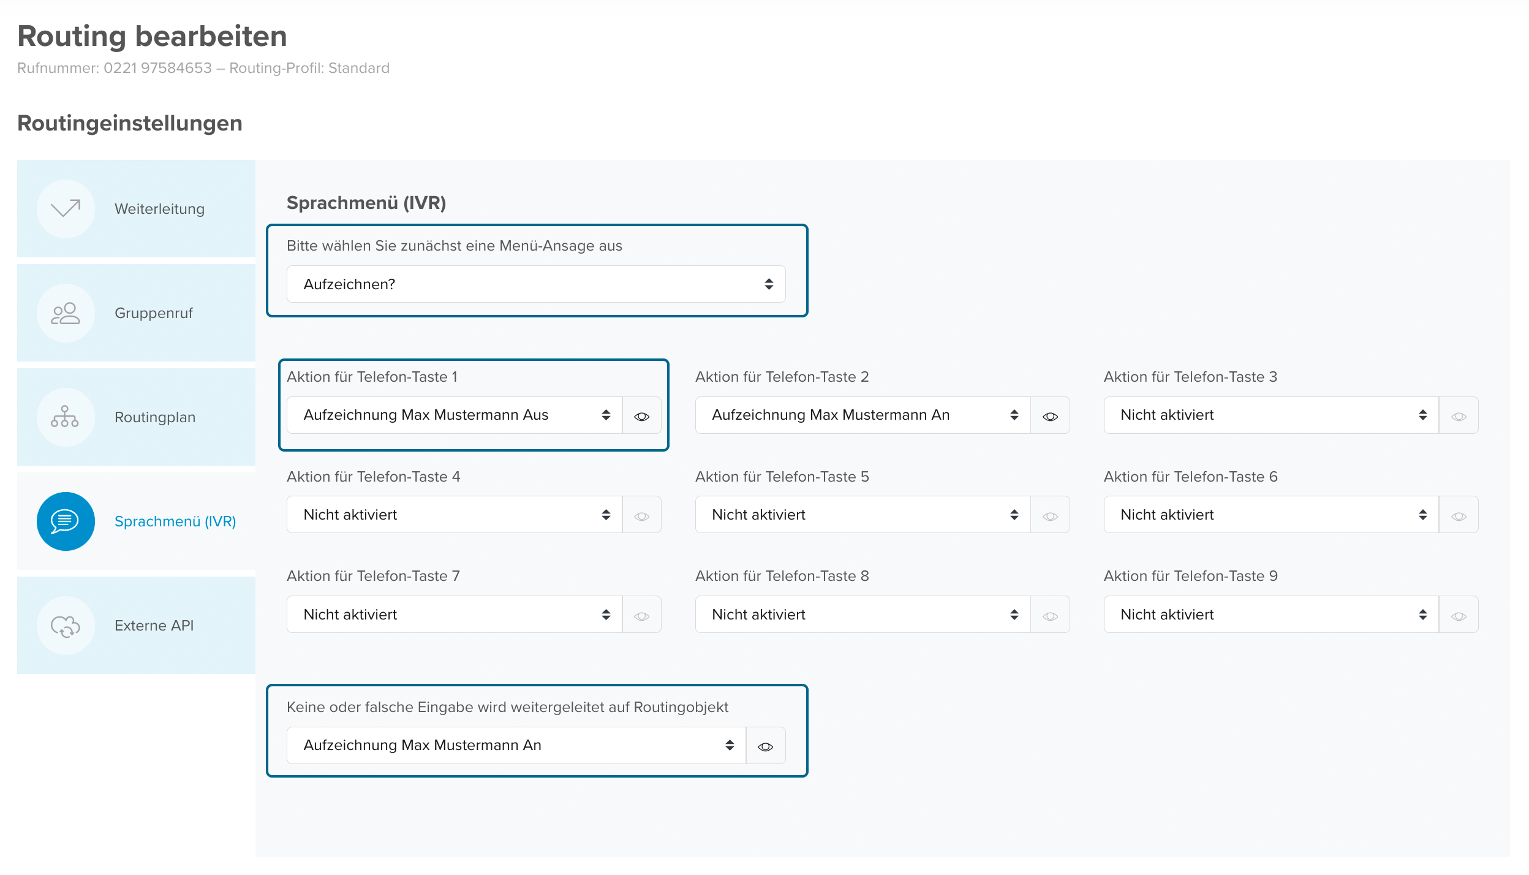Click eye icon next to Telefon-Taste 5
The height and width of the screenshot is (875, 1529).
(1050, 516)
